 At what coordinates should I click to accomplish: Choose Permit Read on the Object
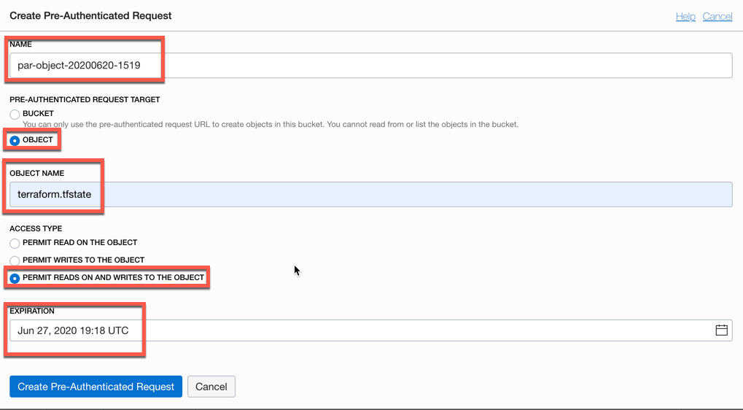[x=15, y=243]
